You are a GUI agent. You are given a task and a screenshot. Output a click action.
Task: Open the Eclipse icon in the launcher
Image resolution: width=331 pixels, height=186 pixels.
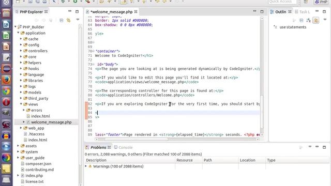click(x=6, y=69)
